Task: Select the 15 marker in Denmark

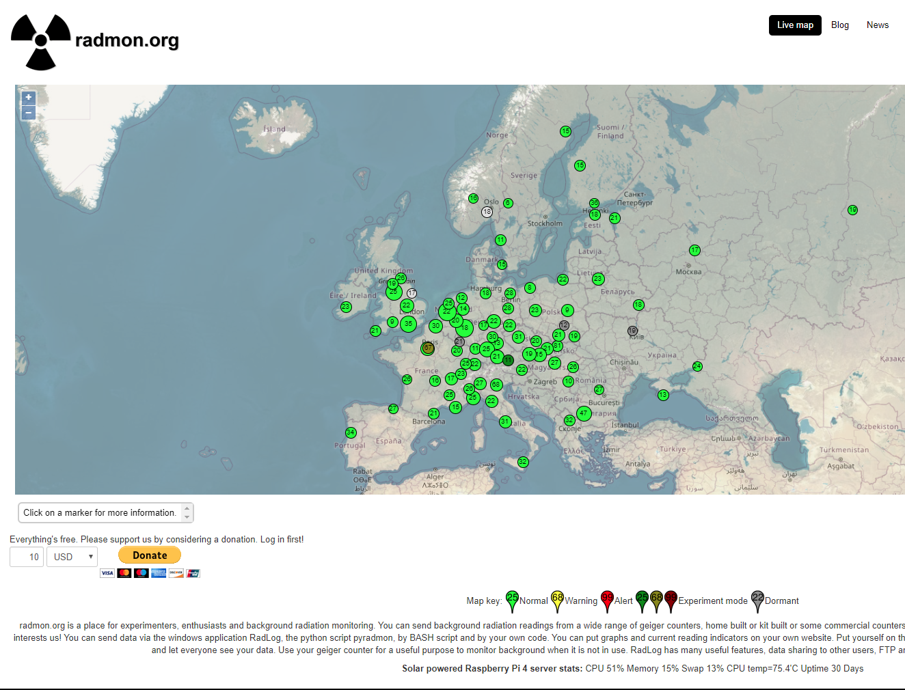Action: click(x=502, y=264)
